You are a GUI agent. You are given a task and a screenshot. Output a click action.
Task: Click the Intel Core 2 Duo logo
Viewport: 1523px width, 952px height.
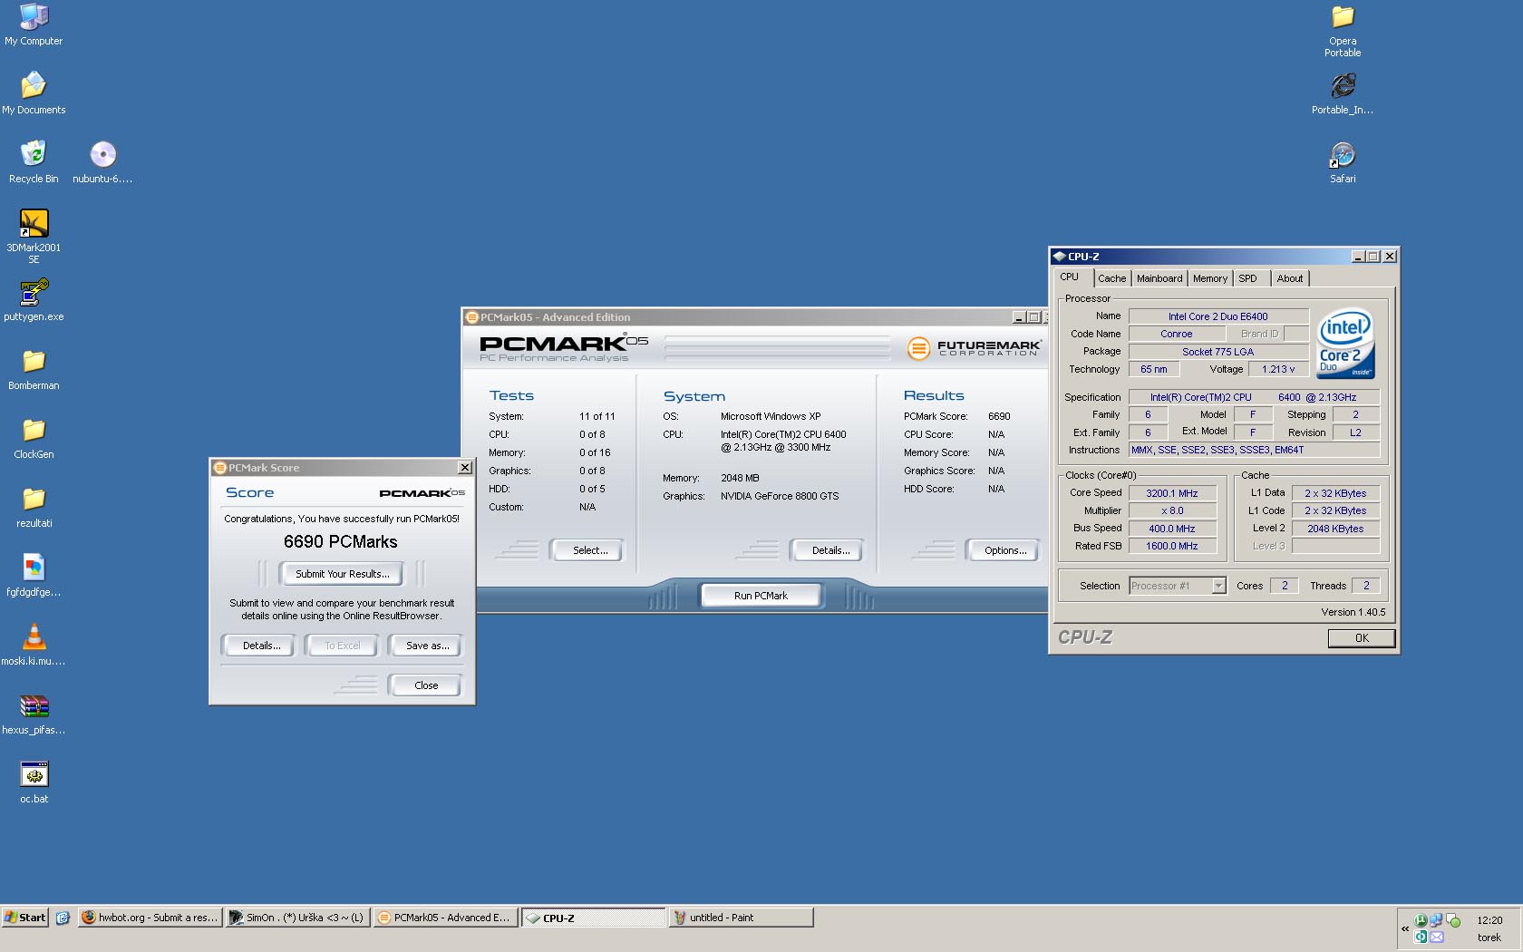1345,344
